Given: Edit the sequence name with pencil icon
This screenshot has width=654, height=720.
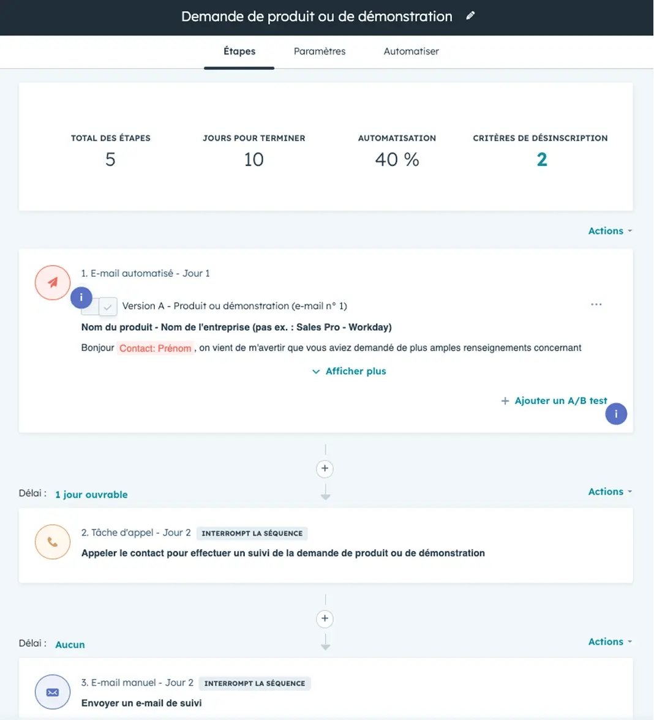Looking at the screenshot, I should click(470, 16).
